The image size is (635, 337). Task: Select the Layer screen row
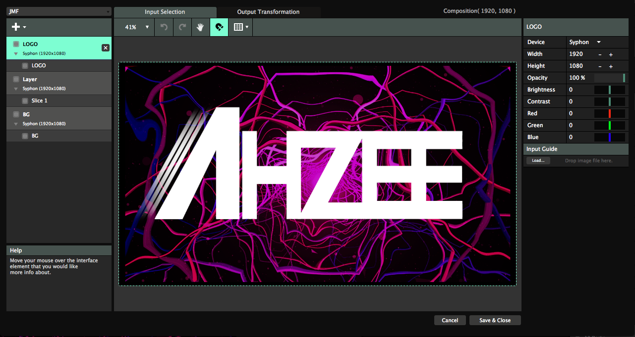pyautogui.click(x=59, y=83)
